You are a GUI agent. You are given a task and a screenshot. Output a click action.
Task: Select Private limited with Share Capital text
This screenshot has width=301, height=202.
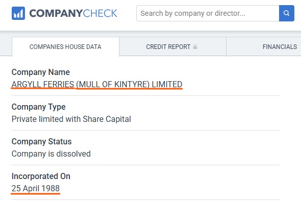71,119
